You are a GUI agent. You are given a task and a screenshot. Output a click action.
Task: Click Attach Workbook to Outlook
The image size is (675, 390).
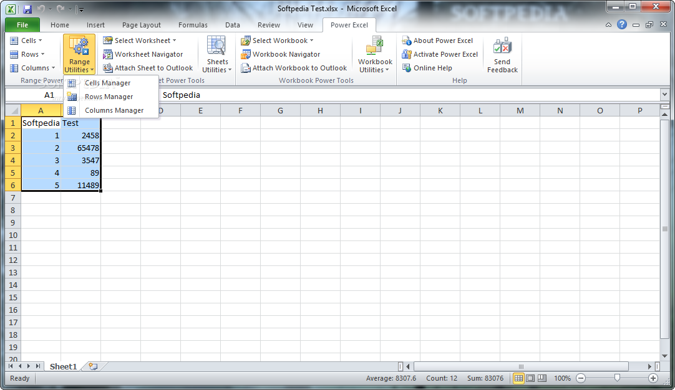click(294, 68)
